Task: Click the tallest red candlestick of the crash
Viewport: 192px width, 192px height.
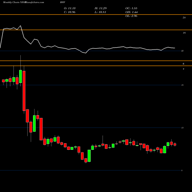Action: click(24, 91)
